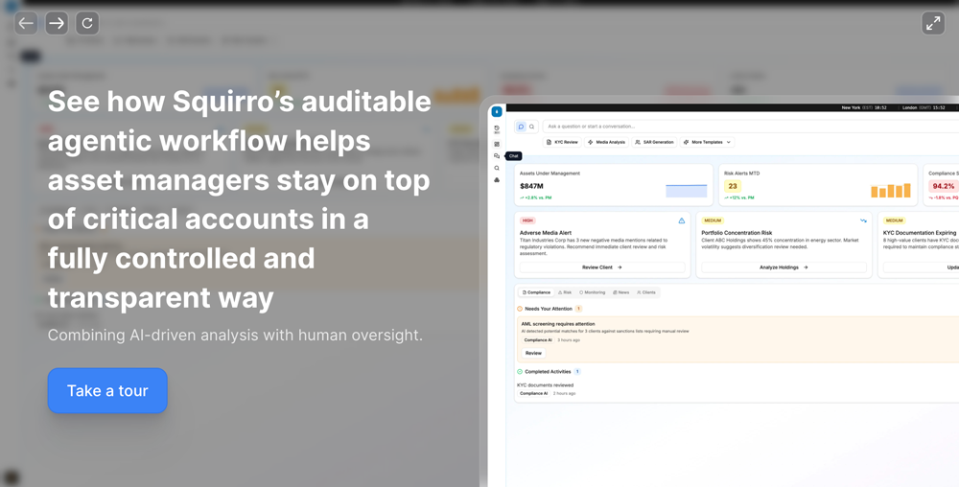Switch to the Monitoring tab
Viewport: 959px width, 487px height.
point(592,292)
